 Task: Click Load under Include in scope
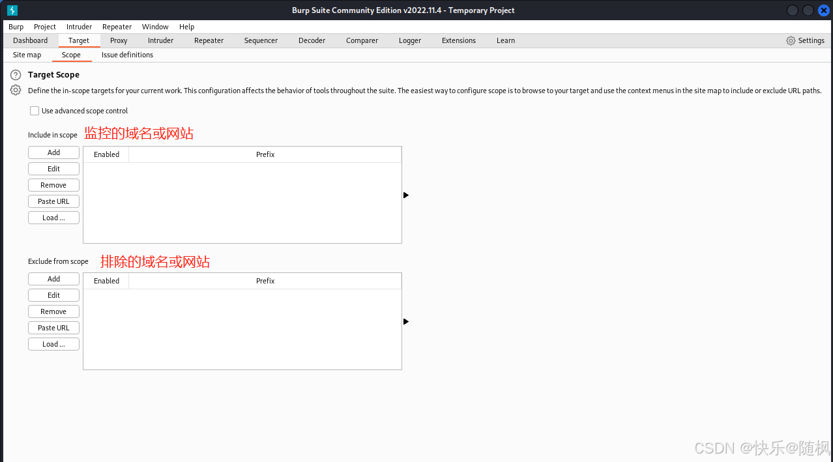point(53,218)
